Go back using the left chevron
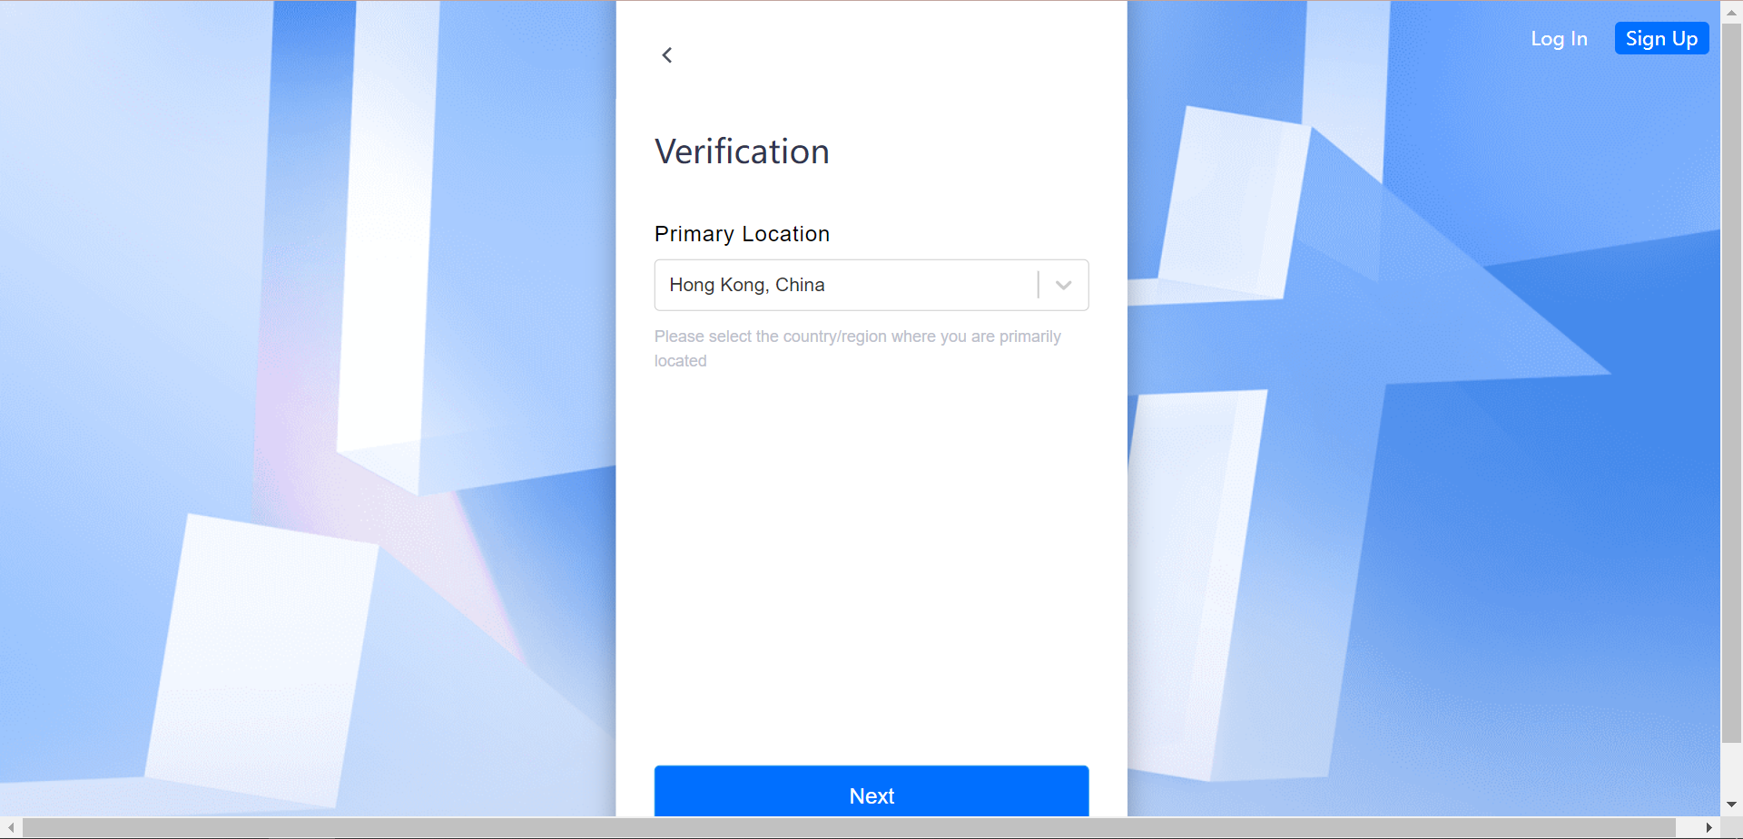Image resolution: width=1743 pixels, height=839 pixels. coord(667,55)
